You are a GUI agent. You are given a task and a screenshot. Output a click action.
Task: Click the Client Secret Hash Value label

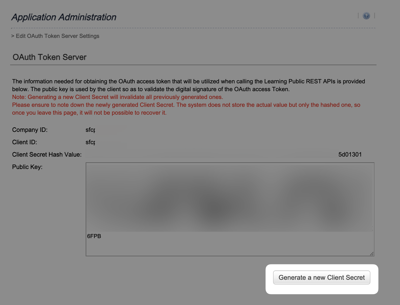pos(47,155)
